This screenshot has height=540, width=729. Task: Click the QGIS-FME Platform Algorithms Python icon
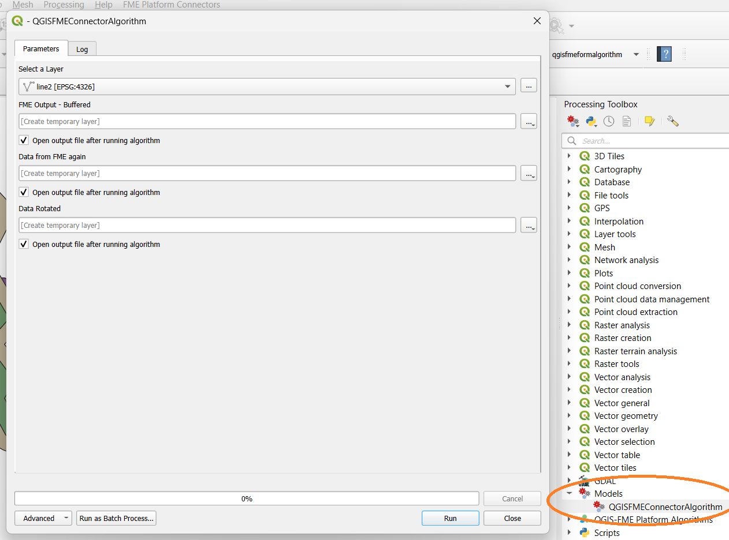[585, 520]
